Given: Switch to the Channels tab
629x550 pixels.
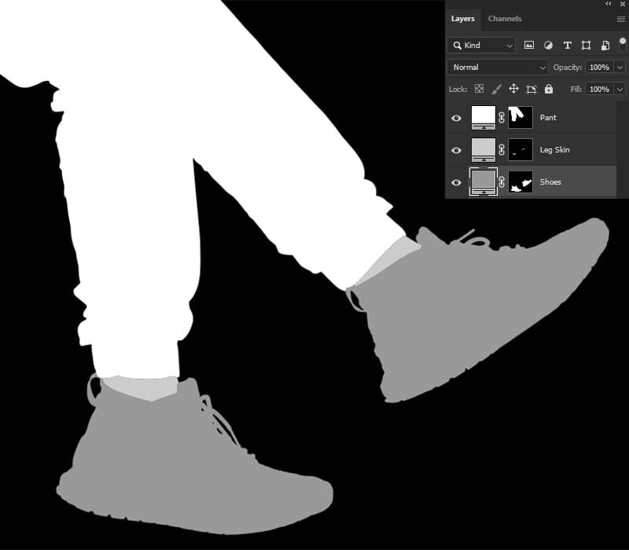Looking at the screenshot, I should 505,19.
